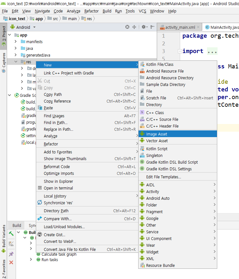
Task: Click the Kotlin File/Class icon
Action: 142,65
